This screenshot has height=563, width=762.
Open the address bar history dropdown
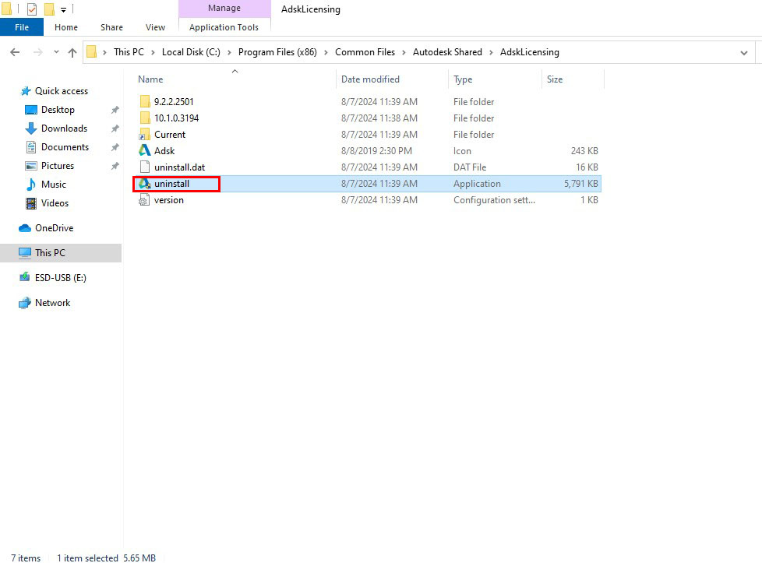click(x=743, y=51)
